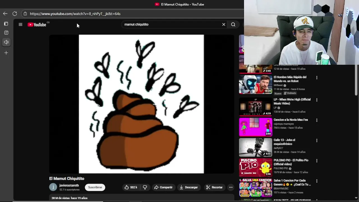Open options menu for Salva 1 Cancion video
This screenshot has height=202, width=359.
pyautogui.click(x=317, y=181)
